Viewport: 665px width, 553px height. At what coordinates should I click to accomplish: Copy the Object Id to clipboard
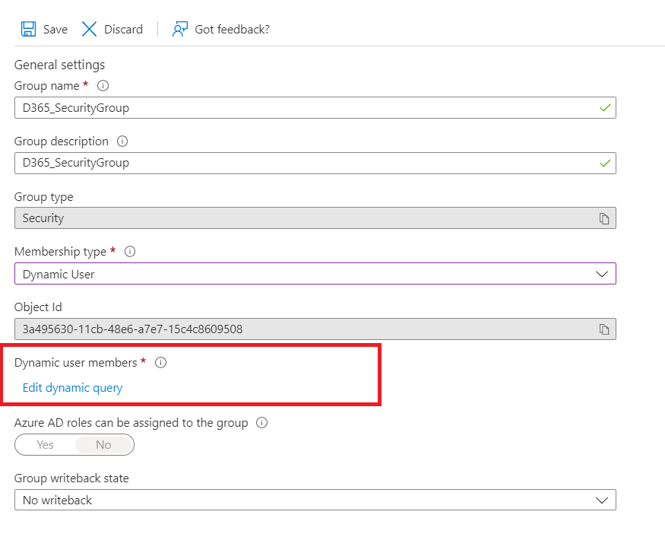point(604,329)
